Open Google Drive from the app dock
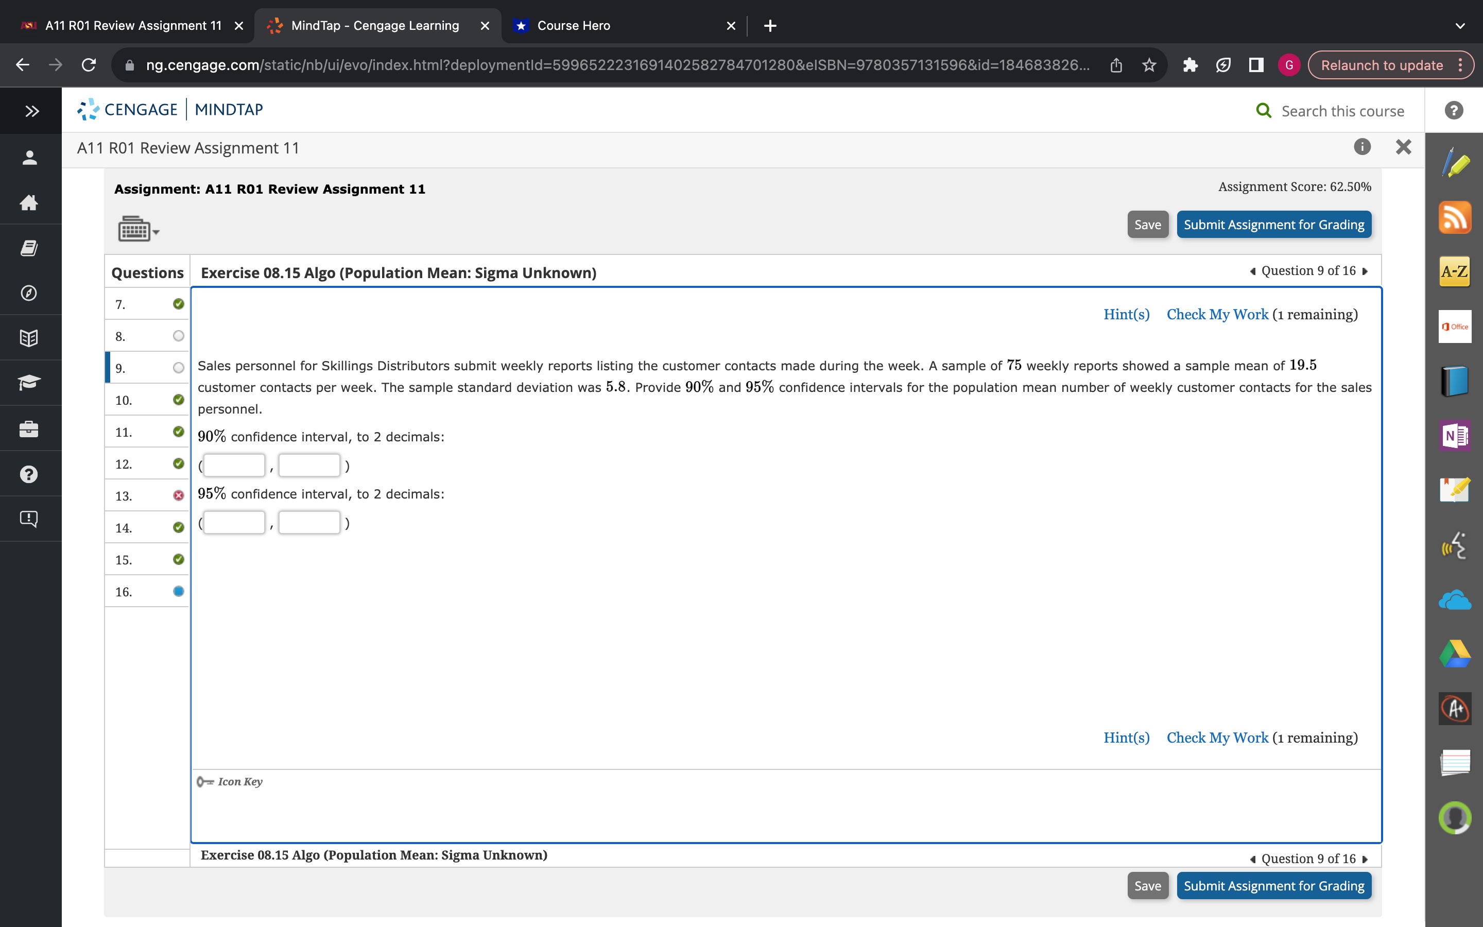1483x927 pixels. (x=1455, y=655)
